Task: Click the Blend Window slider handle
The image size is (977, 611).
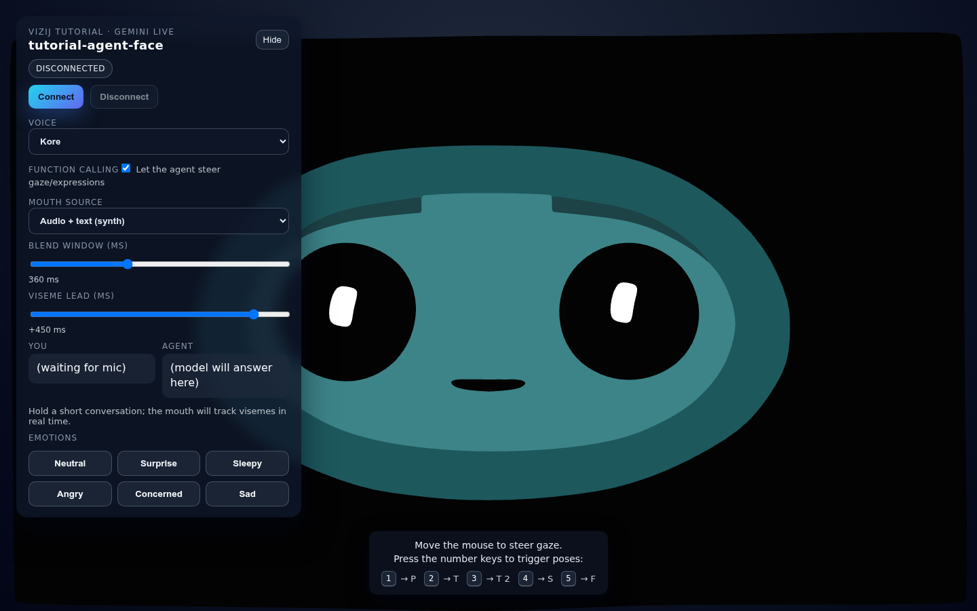Action: click(128, 264)
